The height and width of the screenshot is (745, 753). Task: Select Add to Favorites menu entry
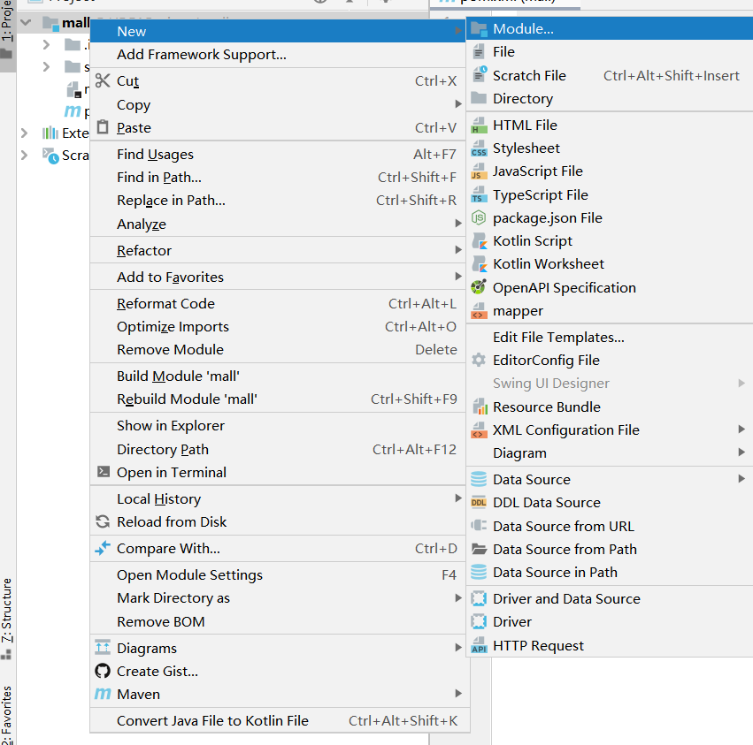click(278, 277)
